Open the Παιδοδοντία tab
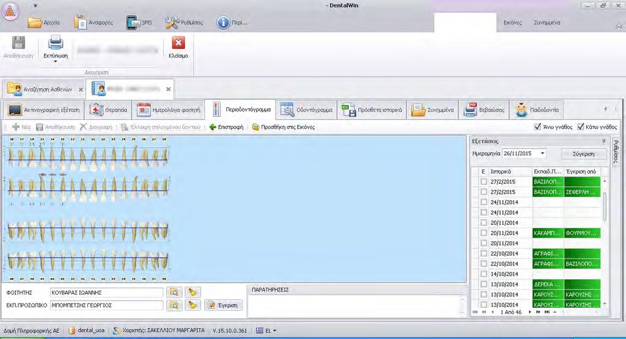Screen dimensions: 626x339 pyautogui.click(x=537, y=110)
